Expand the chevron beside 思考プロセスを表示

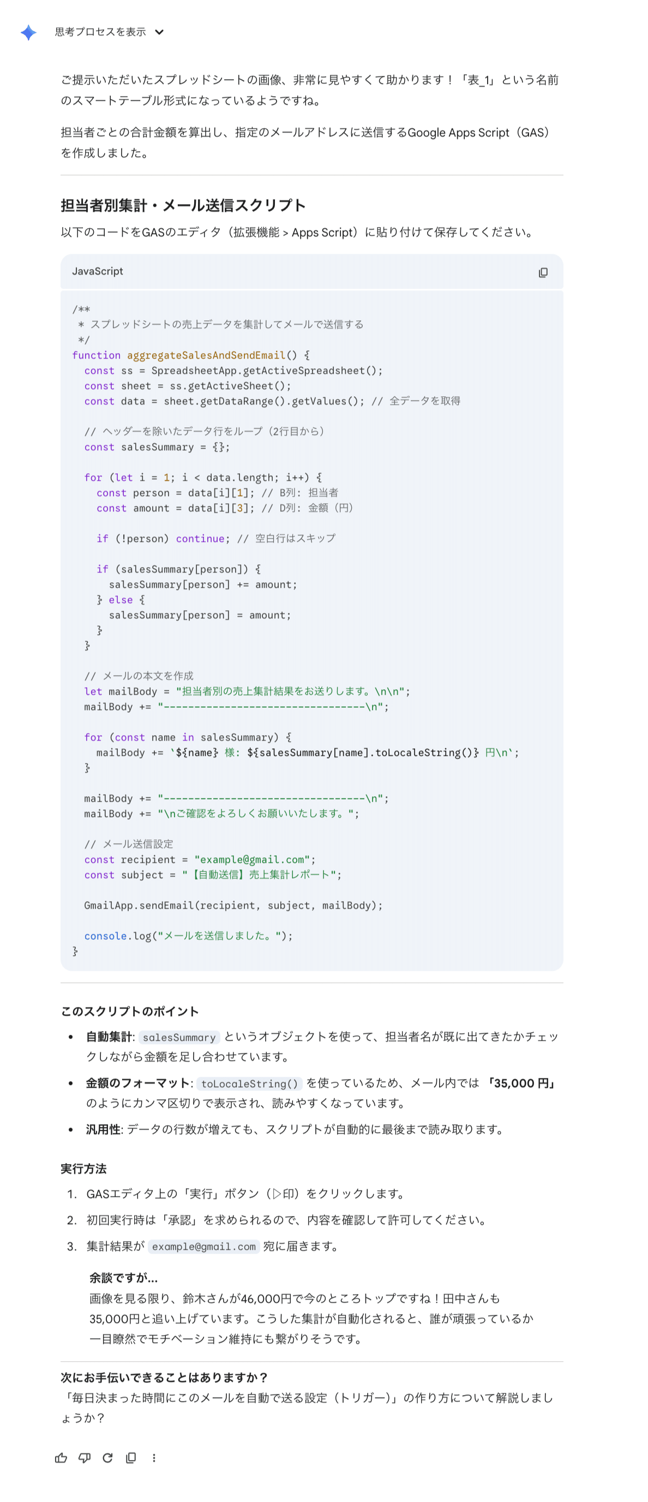point(159,32)
